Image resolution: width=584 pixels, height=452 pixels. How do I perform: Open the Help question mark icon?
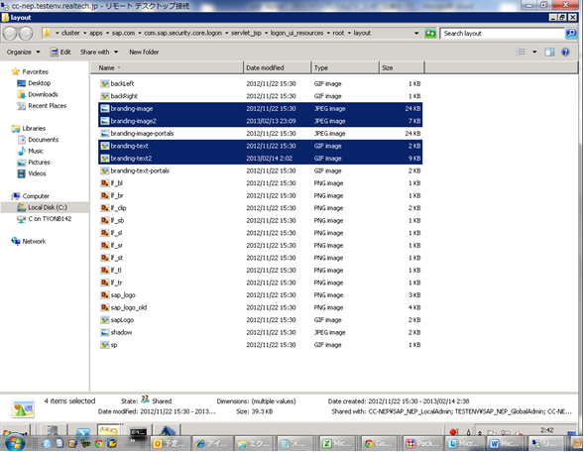(565, 53)
